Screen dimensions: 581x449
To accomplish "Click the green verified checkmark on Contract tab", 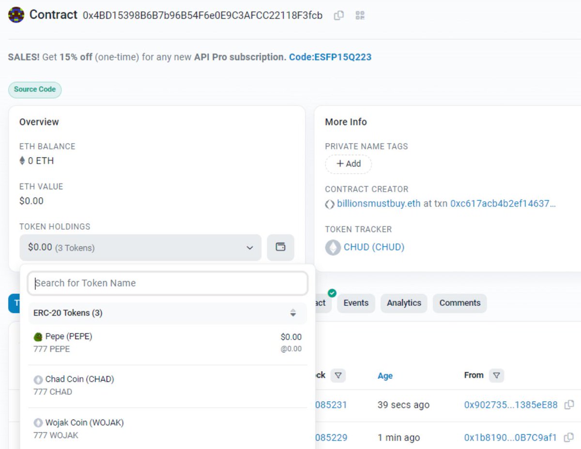I will 332,293.
